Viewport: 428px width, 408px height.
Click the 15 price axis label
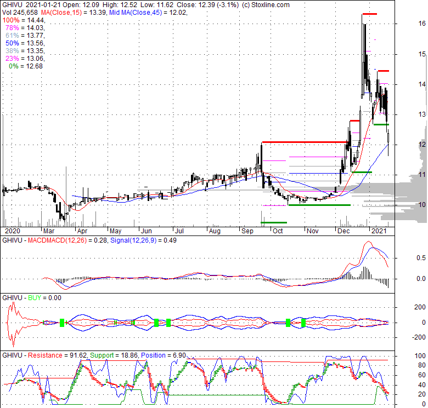422,54
